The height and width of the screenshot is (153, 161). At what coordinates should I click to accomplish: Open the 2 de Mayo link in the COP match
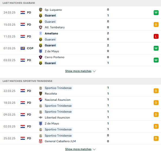pos(52,51)
